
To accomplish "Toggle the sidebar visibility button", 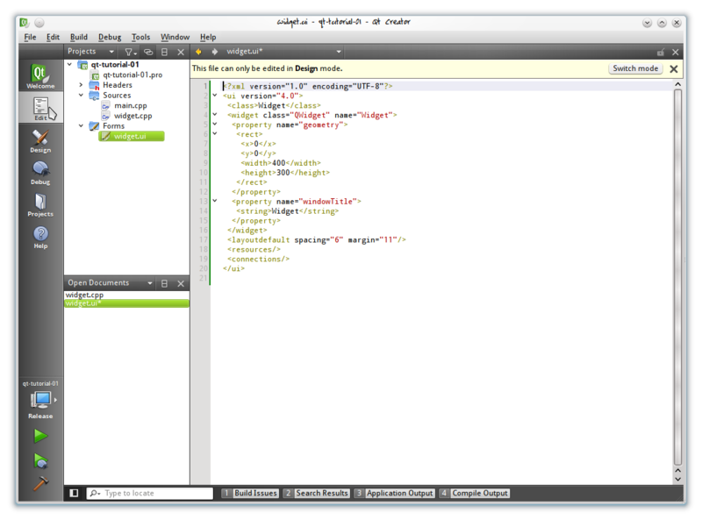I will pos(75,494).
